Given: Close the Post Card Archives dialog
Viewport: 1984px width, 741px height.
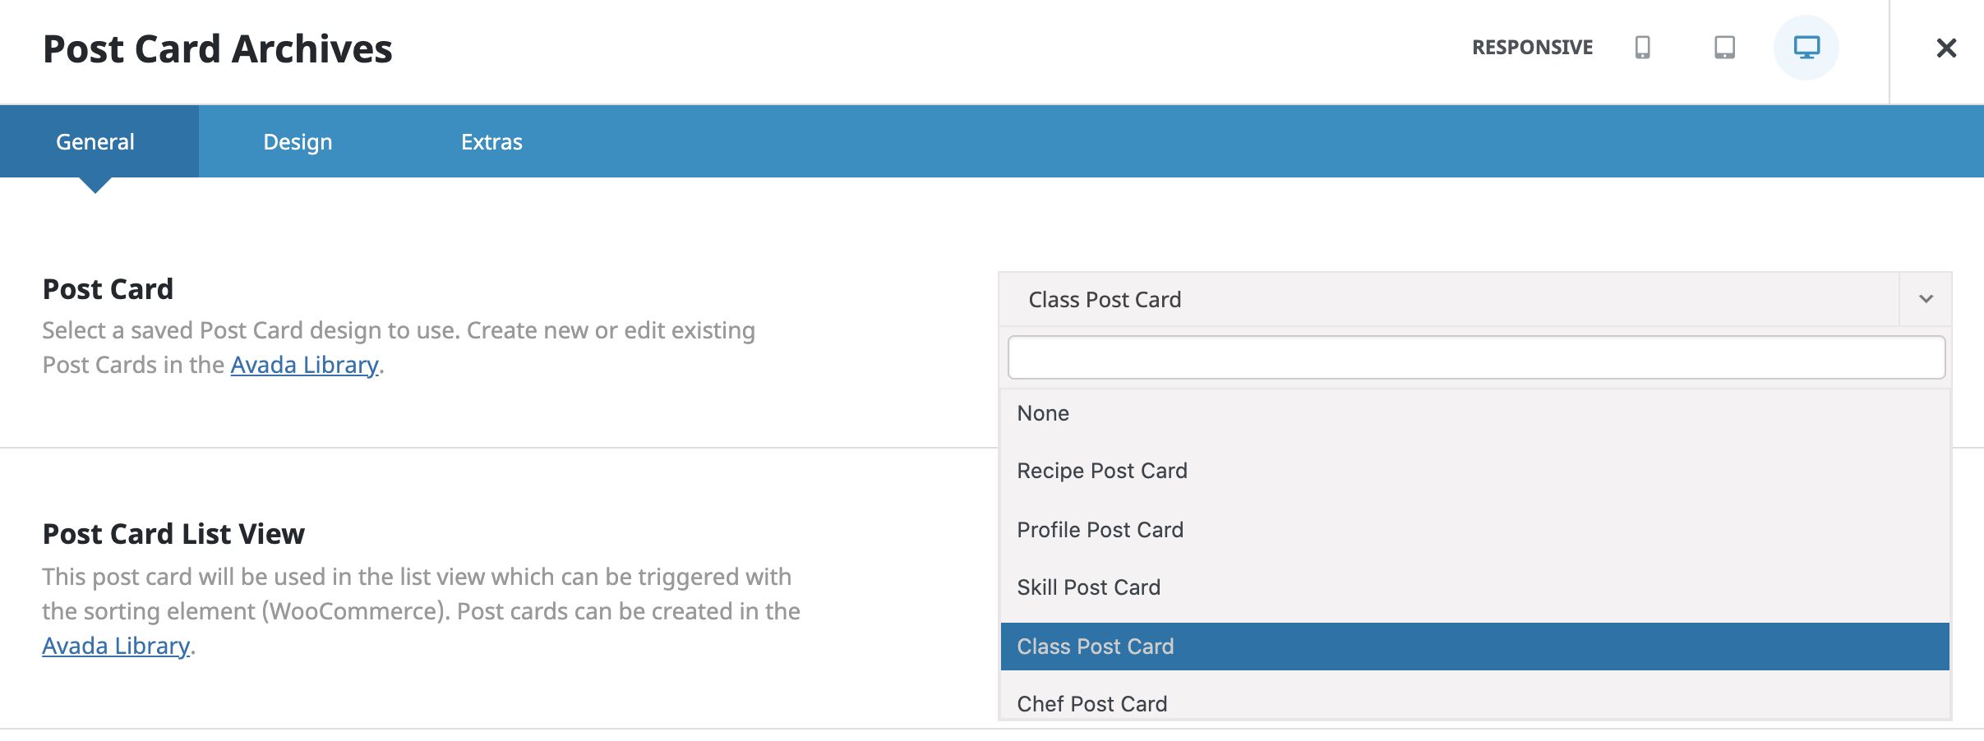Looking at the screenshot, I should point(1945,48).
